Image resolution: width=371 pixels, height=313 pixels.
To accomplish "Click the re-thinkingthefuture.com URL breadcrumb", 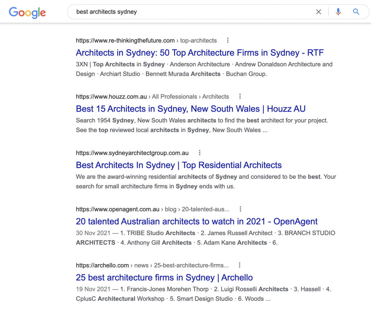I will 146,41.
